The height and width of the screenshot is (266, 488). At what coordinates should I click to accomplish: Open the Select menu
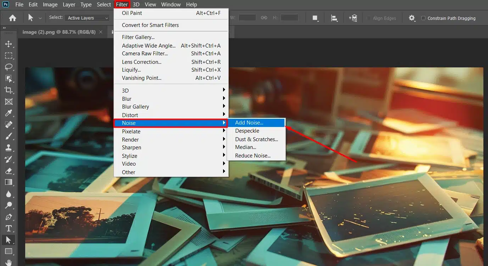(x=104, y=5)
